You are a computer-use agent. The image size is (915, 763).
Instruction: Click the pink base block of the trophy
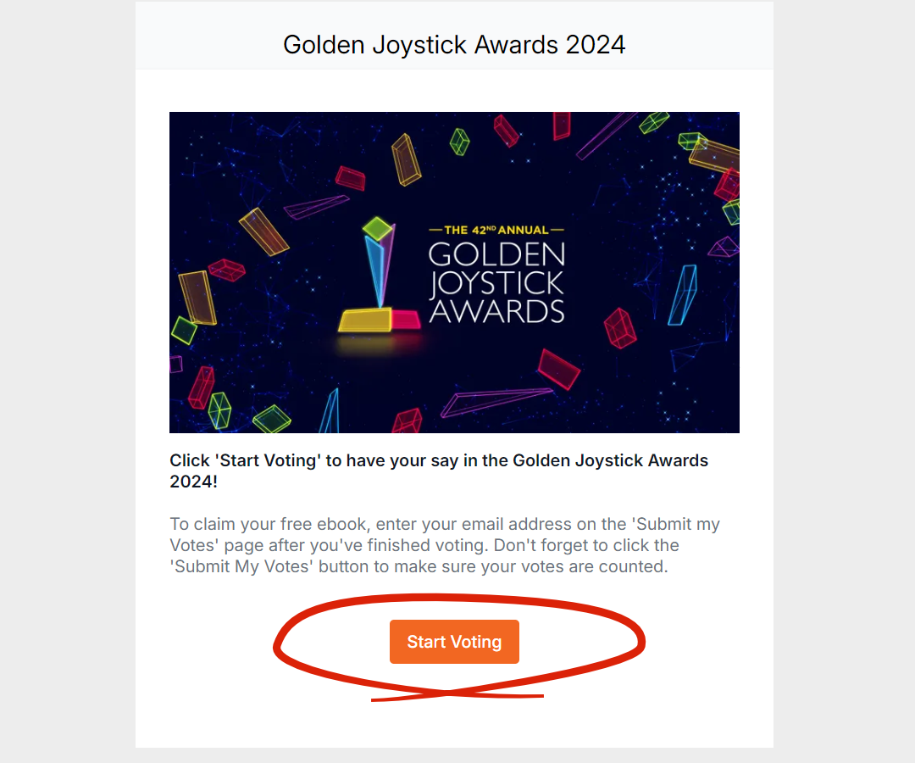point(406,320)
